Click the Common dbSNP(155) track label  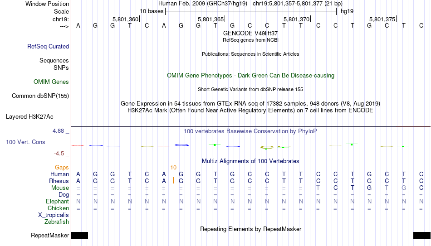point(40,96)
